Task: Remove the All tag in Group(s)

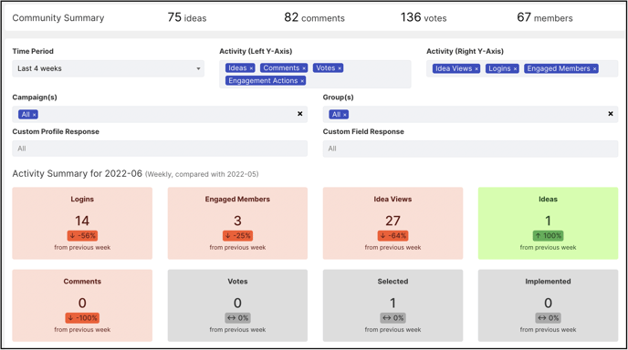Action: tap(344, 115)
